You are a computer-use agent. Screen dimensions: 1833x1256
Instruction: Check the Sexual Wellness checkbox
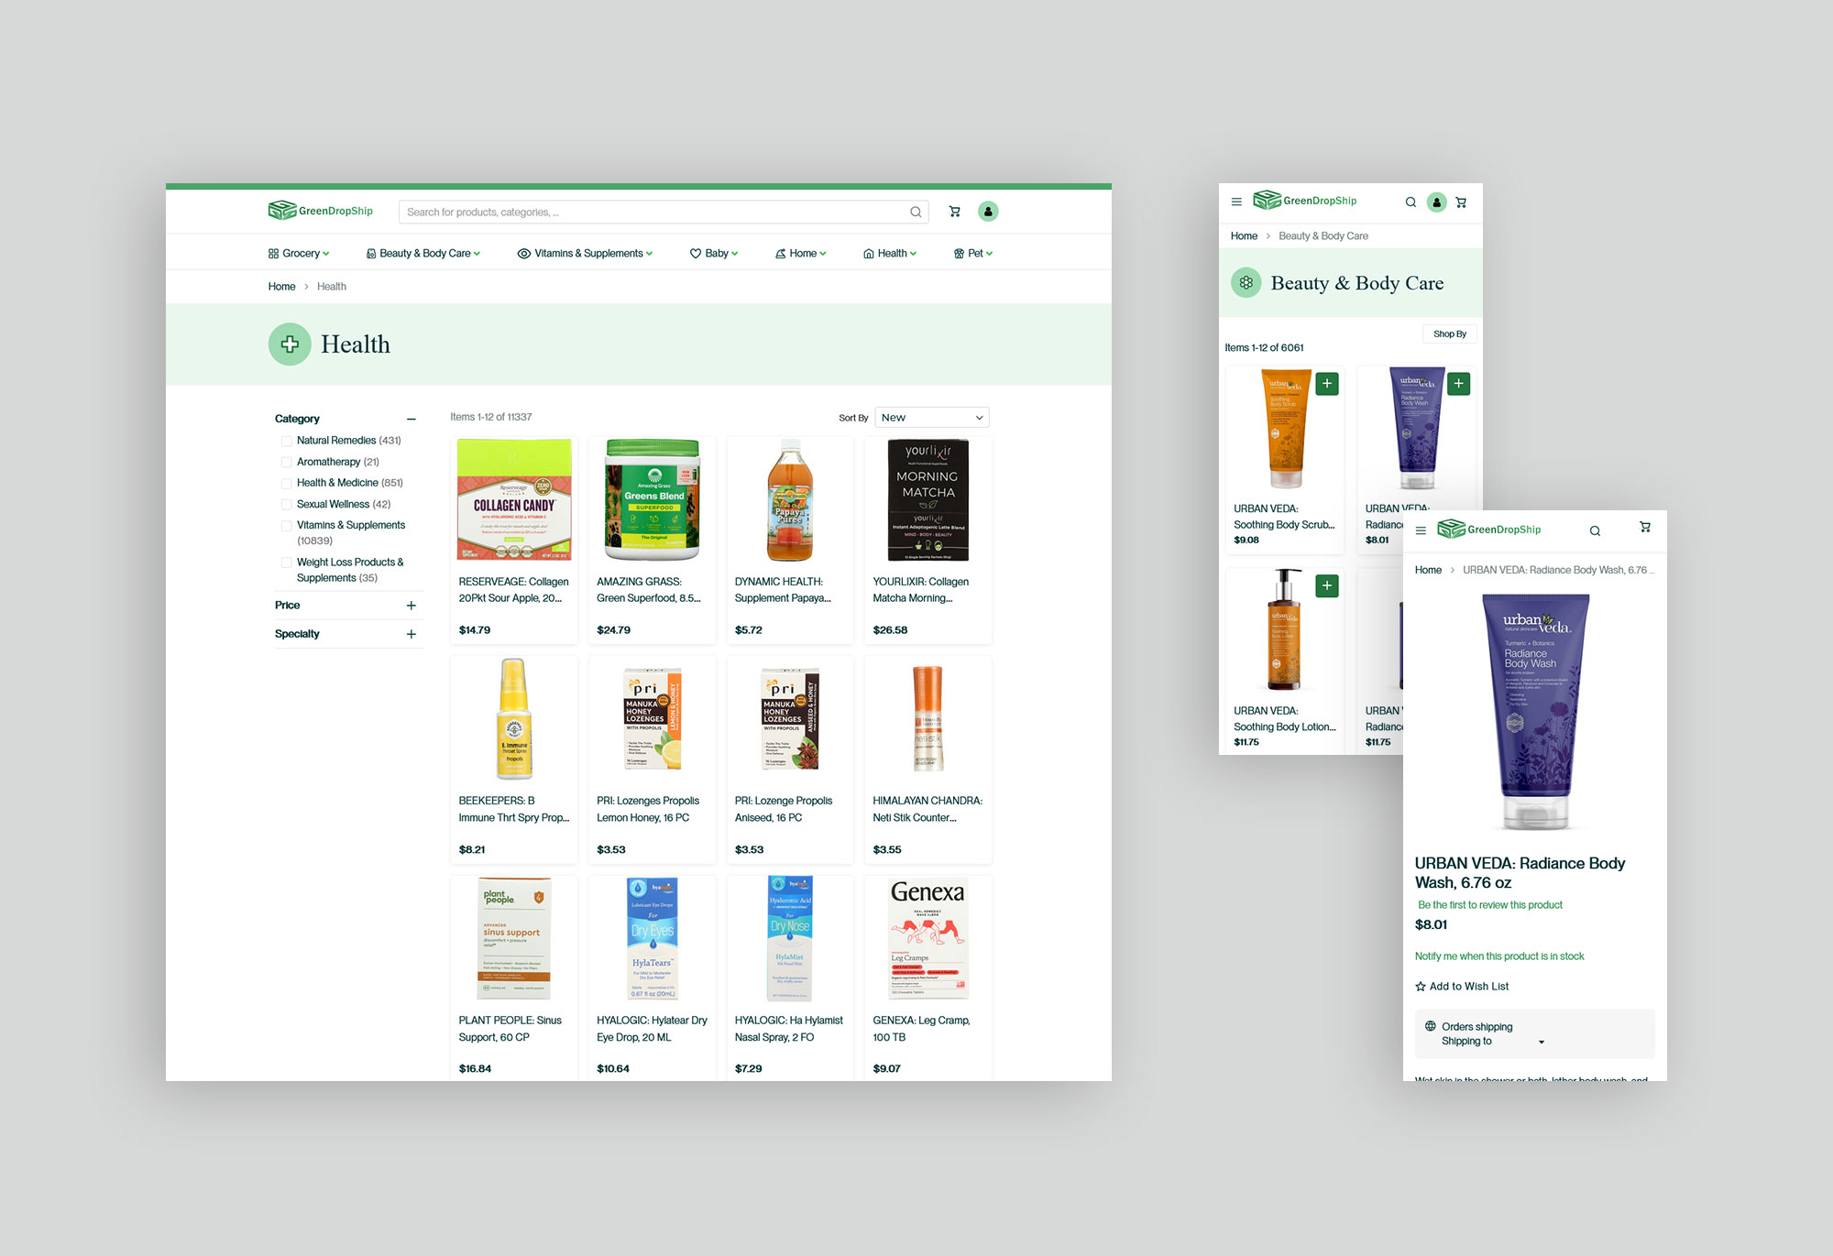286,504
